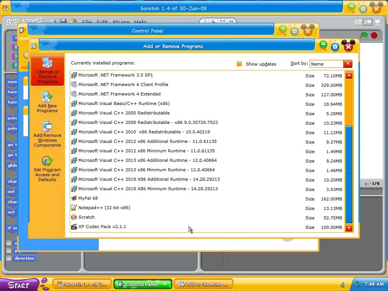Click the .NET Framework 3.5 SP1 icon
The width and height of the screenshot is (388, 291).
[74, 75]
